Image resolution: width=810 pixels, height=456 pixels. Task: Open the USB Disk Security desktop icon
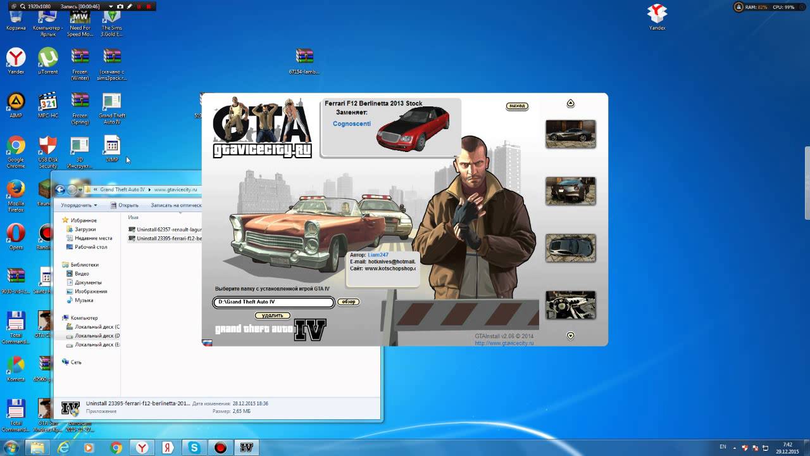48,152
